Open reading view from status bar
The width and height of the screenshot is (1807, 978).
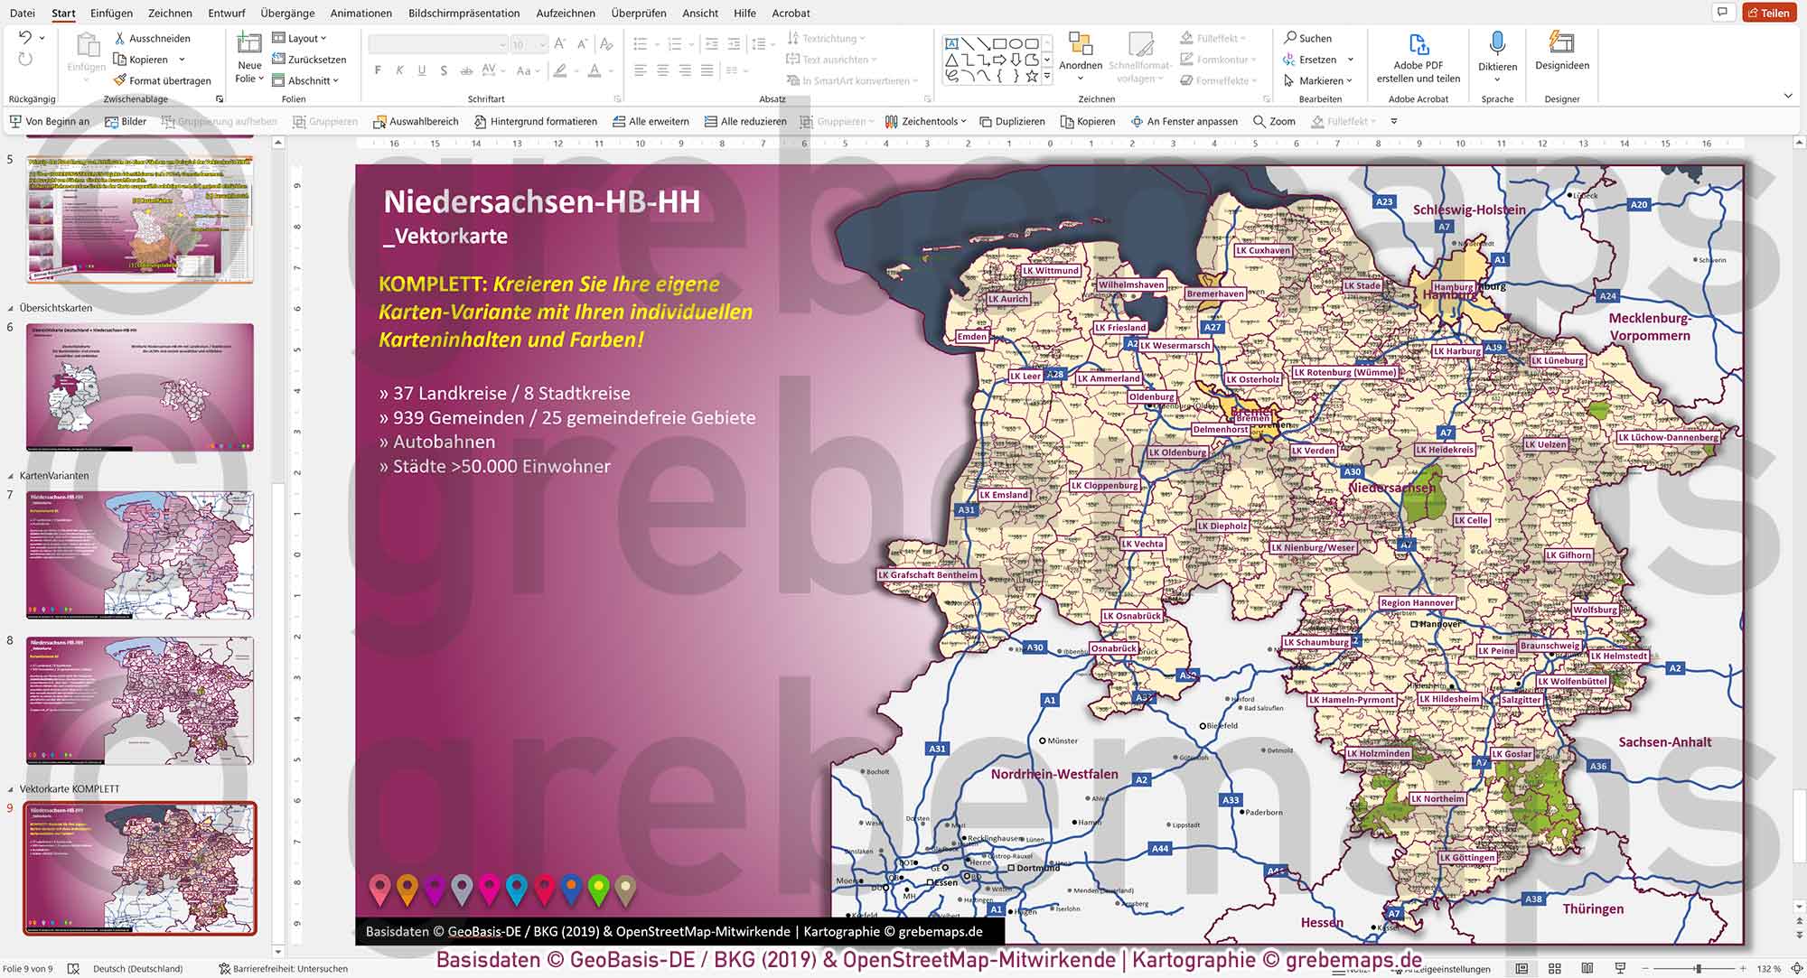click(1587, 968)
